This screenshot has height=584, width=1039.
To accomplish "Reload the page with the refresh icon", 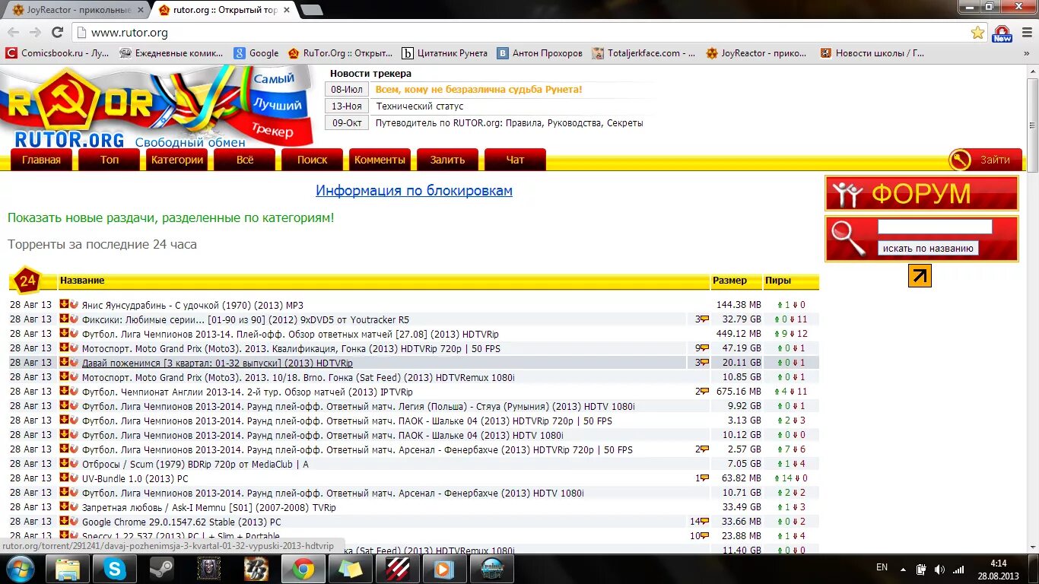I will tap(57, 33).
